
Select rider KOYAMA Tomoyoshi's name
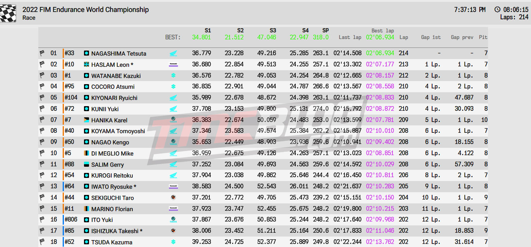(118, 131)
